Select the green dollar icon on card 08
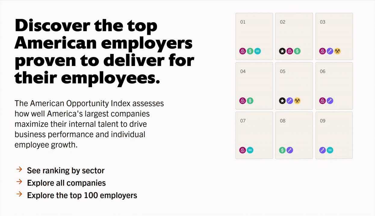375x216 pixels. click(282, 150)
